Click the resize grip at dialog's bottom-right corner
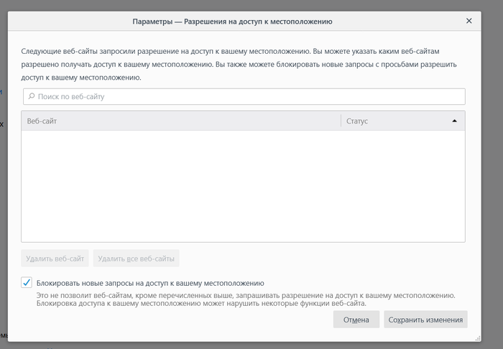 [x=477, y=337]
